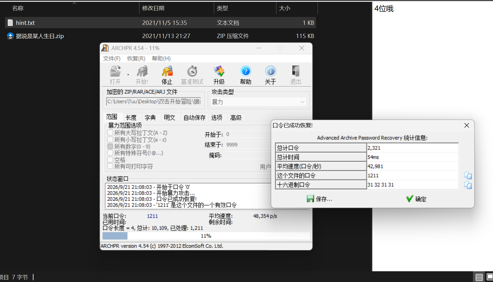Viewport: 493px width, 282px height.
Task: Copy the recovered password 1211 icon
Action: point(468,176)
